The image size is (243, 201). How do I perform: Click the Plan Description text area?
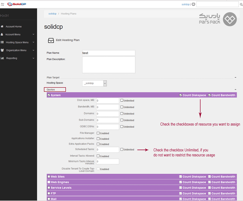tap(109, 65)
